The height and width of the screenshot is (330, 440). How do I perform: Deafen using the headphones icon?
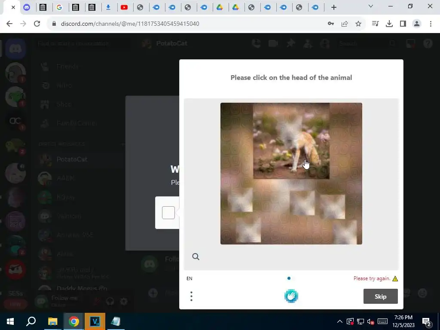click(x=110, y=301)
